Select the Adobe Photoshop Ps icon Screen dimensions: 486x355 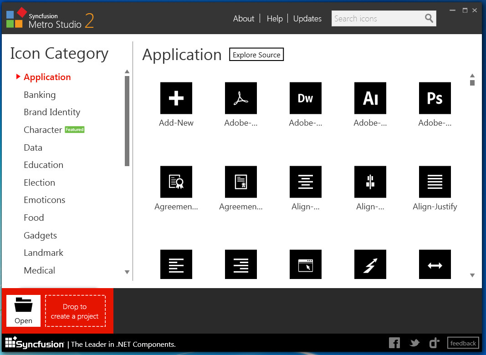(x=435, y=98)
